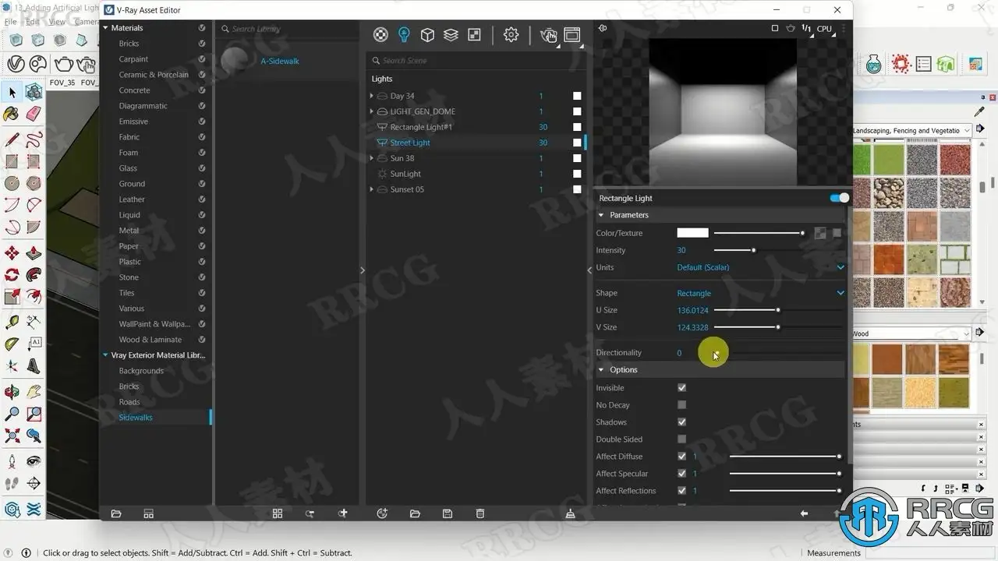Open the Concrete material category
Image resolution: width=998 pixels, height=561 pixels.
(x=134, y=90)
